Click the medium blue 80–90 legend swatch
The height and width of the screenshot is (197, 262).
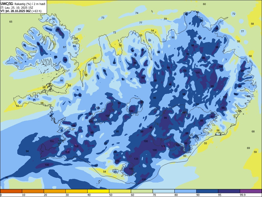tap(185, 191)
